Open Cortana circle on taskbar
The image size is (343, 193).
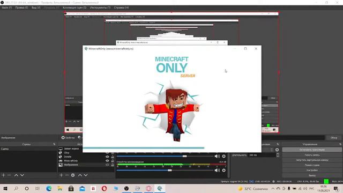coord(27,188)
